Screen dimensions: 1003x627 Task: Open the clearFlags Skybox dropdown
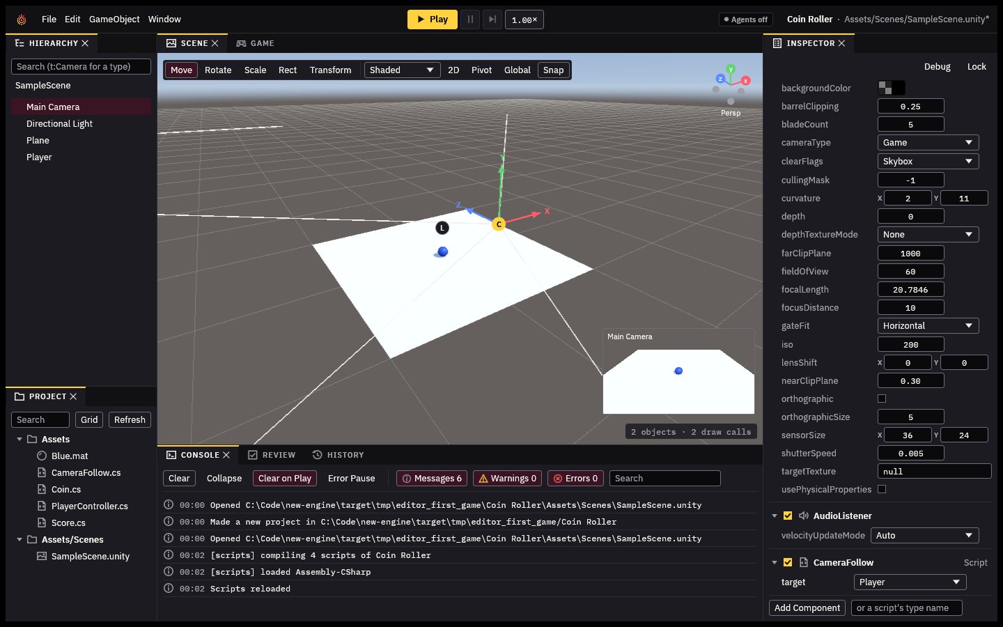pyautogui.click(x=928, y=162)
